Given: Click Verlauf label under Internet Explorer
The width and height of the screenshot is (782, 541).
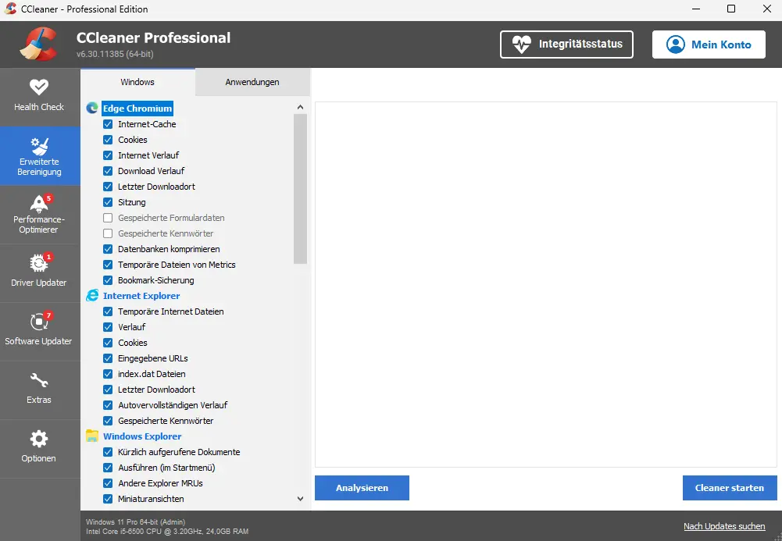Looking at the screenshot, I should 132,327.
